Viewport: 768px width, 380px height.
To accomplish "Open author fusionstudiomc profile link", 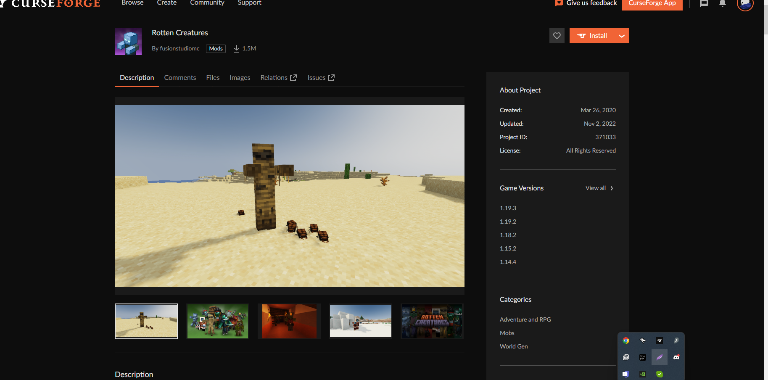I will tap(179, 49).
